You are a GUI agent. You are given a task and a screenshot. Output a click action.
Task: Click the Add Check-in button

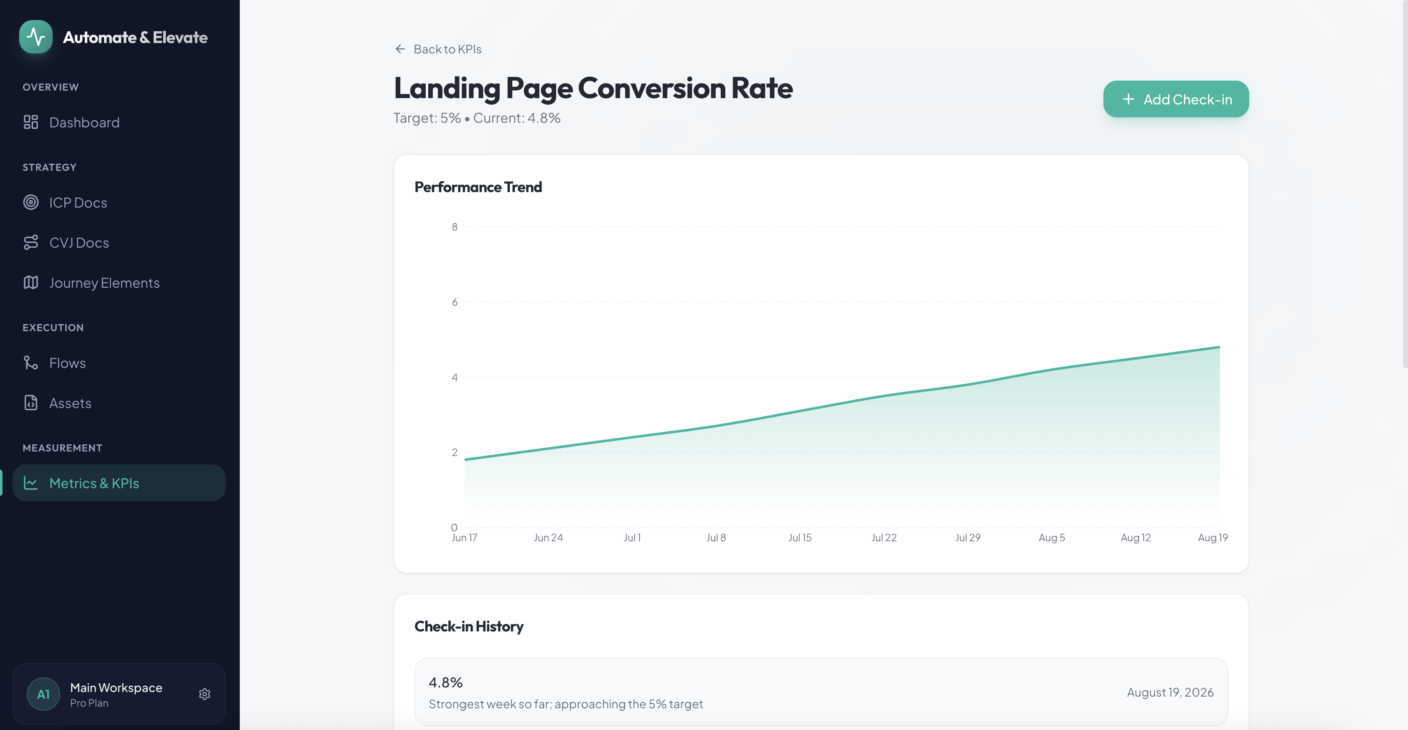1176,99
